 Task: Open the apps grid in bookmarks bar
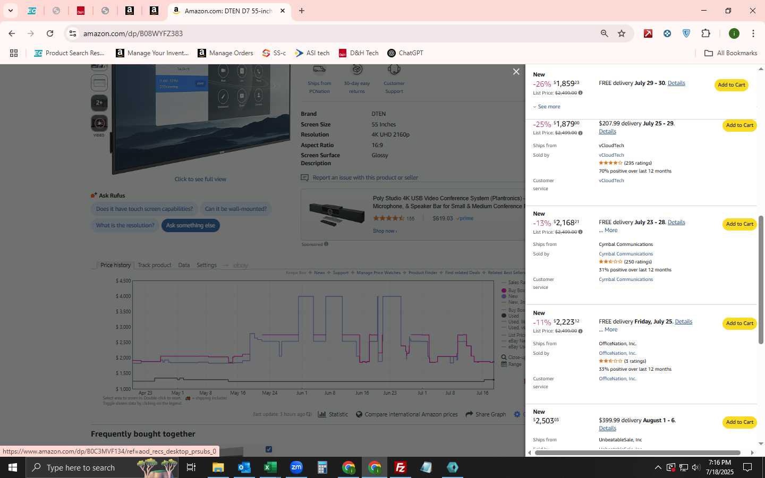(14, 53)
